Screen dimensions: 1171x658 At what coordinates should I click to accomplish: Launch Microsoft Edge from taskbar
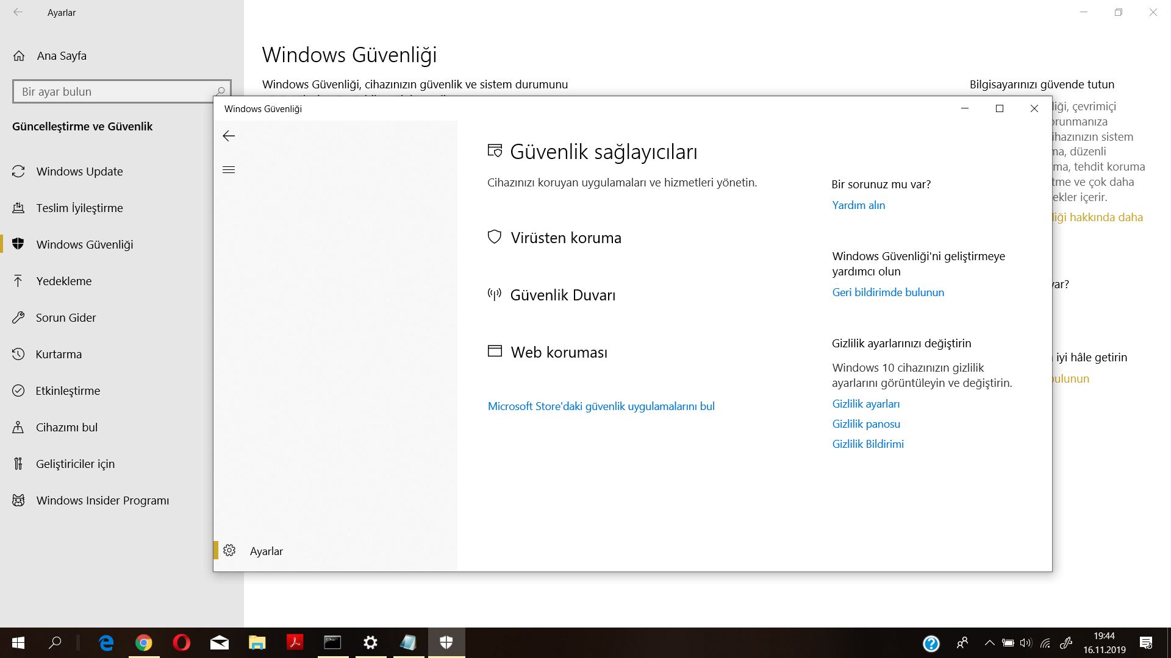click(106, 643)
